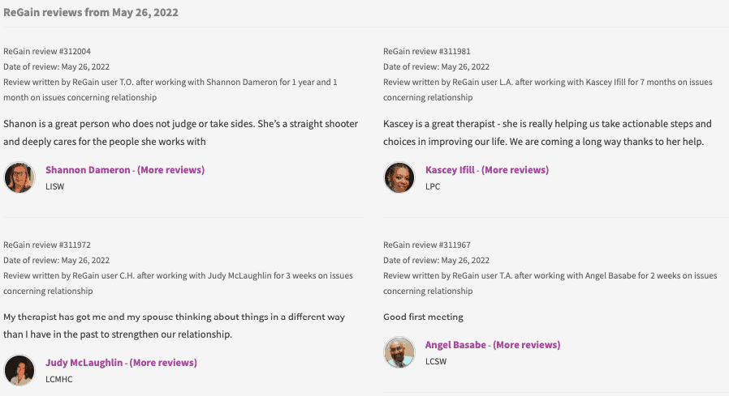Click the 'ReGain reviews from May 26, 2022' heading

pos(91,12)
